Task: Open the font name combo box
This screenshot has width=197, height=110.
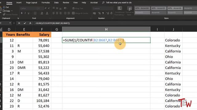Action: [x=28, y=8]
